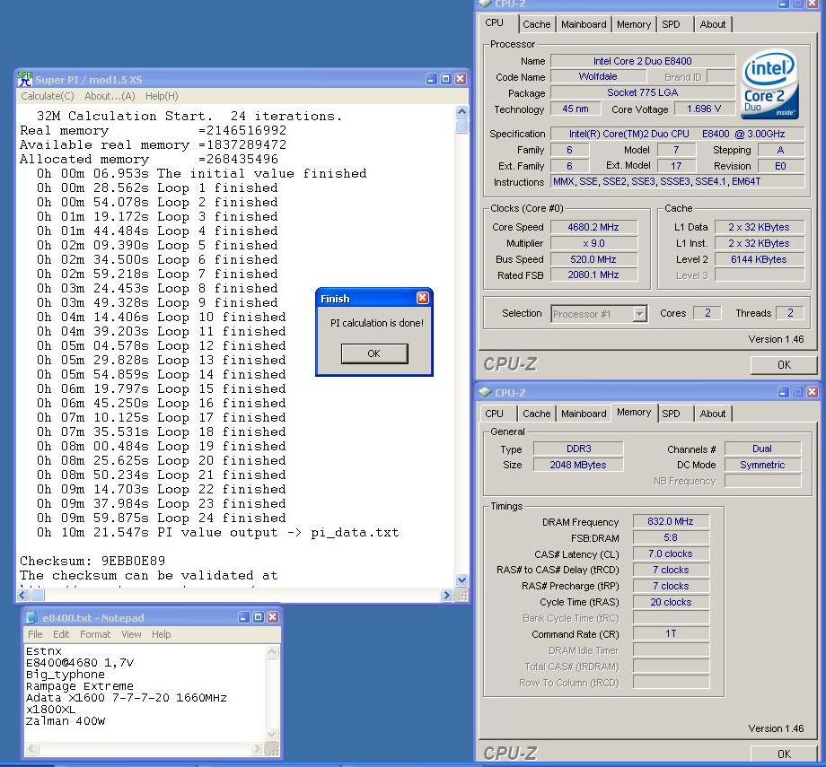
Task: Click Super PI scroll right arrow
Action: click(447, 596)
